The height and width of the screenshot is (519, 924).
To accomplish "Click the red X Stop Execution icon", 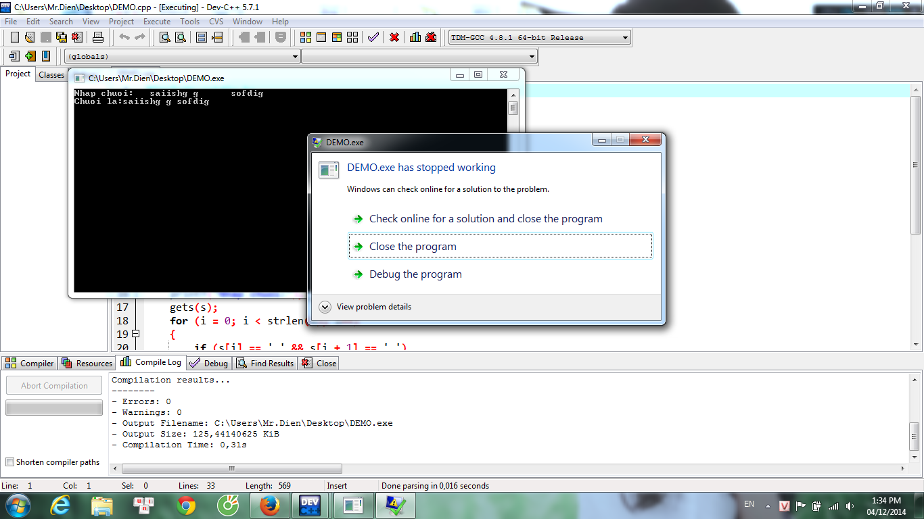I will 394,37.
